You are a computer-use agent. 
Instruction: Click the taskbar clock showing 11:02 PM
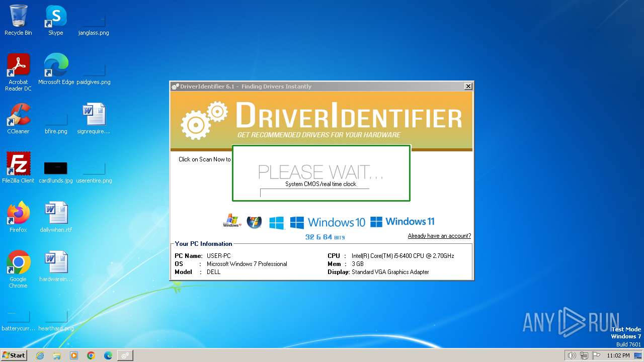tap(618, 355)
